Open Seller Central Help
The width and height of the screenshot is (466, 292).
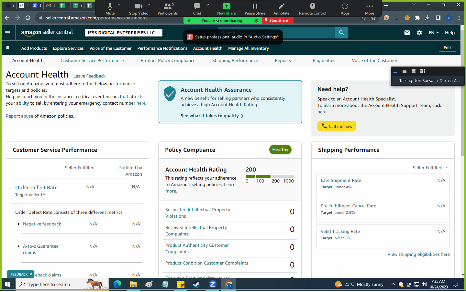[x=450, y=33]
